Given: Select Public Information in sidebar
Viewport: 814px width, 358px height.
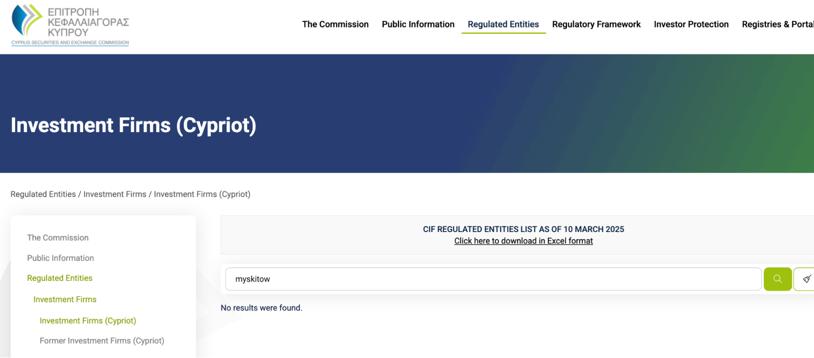Looking at the screenshot, I should [x=60, y=258].
